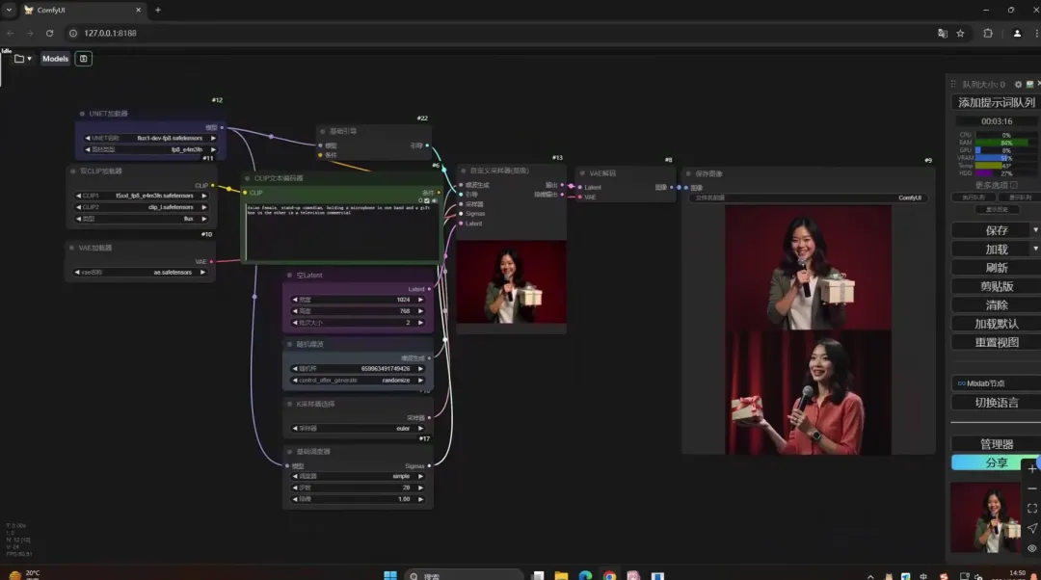Toggle the 更多选项 checkbox
Image resolution: width=1041 pixels, height=580 pixels.
point(1014,185)
